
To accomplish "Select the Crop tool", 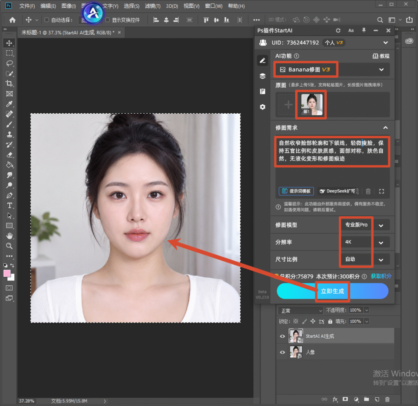I will [9, 83].
